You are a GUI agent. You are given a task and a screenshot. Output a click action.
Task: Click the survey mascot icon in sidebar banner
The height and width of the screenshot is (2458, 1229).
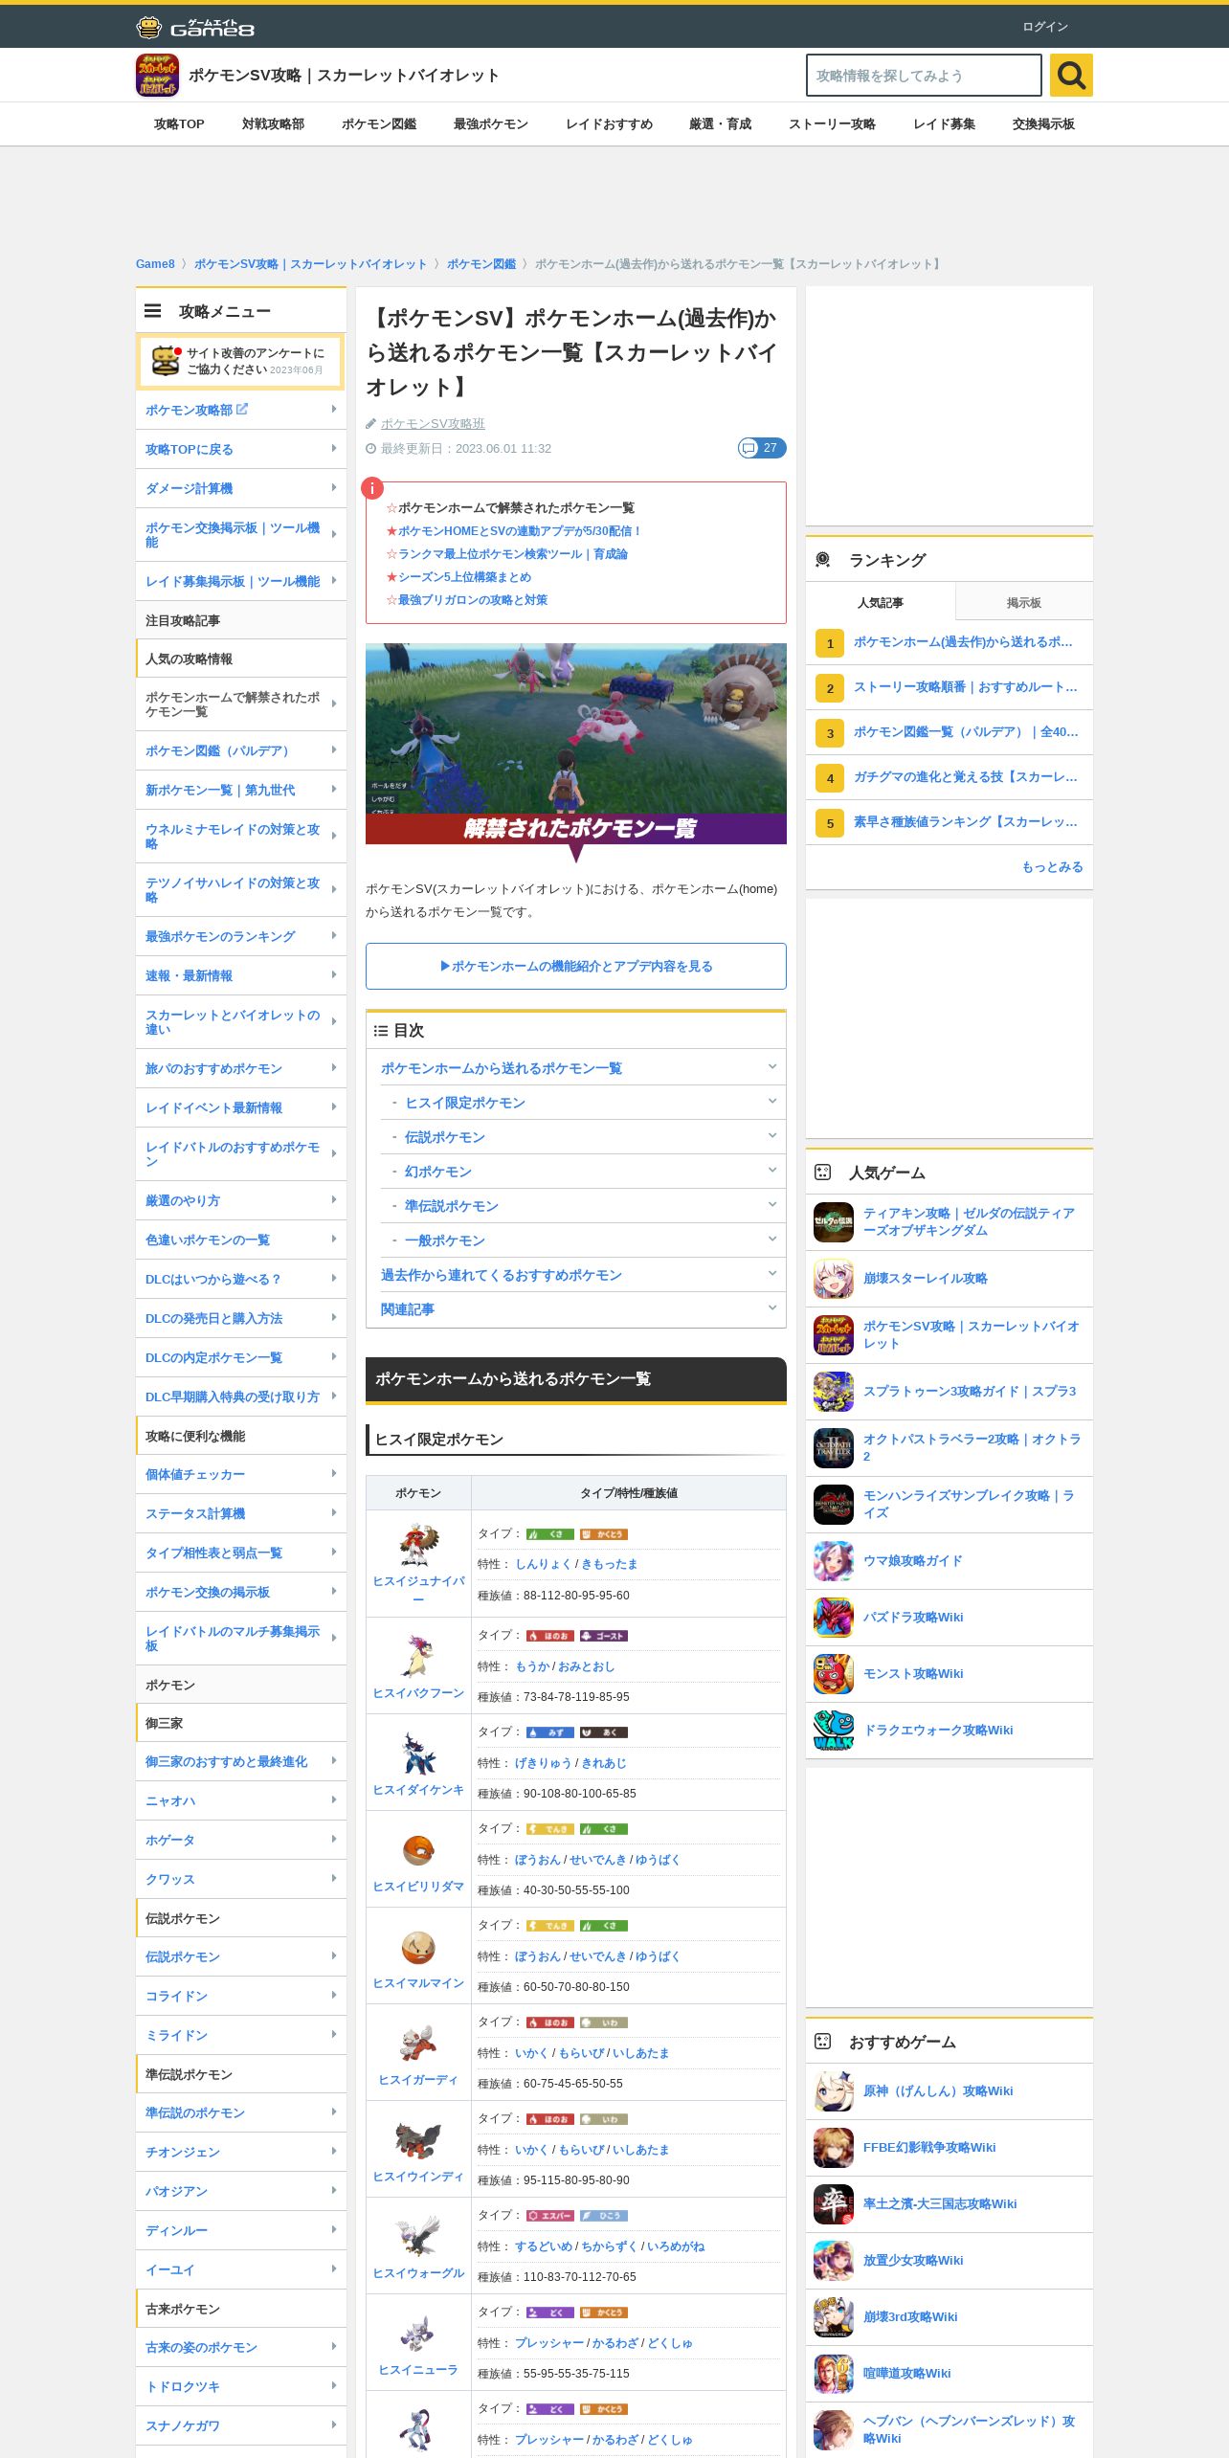click(x=166, y=361)
